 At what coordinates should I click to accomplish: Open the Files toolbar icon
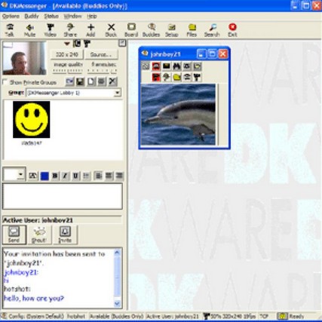click(192, 30)
